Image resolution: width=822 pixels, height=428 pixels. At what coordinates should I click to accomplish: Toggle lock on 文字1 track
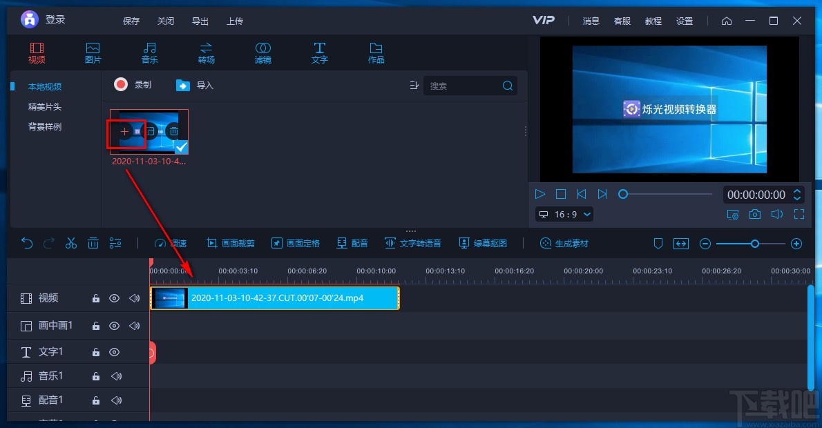(96, 352)
